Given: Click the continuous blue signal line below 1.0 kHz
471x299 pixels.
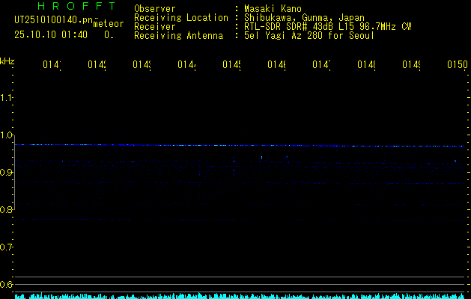Looking at the screenshot, I should 240,145.
